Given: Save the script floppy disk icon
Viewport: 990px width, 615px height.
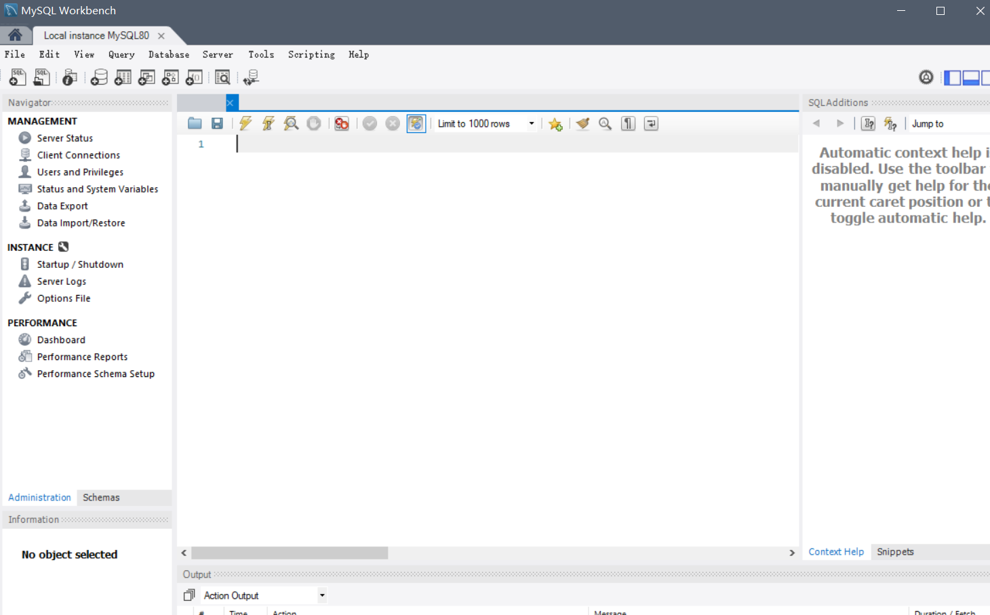Looking at the screenshot, I should tap(217, 123).
